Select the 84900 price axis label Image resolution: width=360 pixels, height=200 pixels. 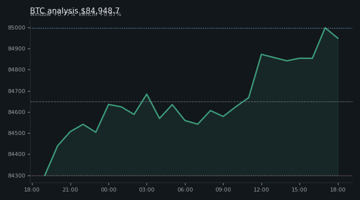16,49
